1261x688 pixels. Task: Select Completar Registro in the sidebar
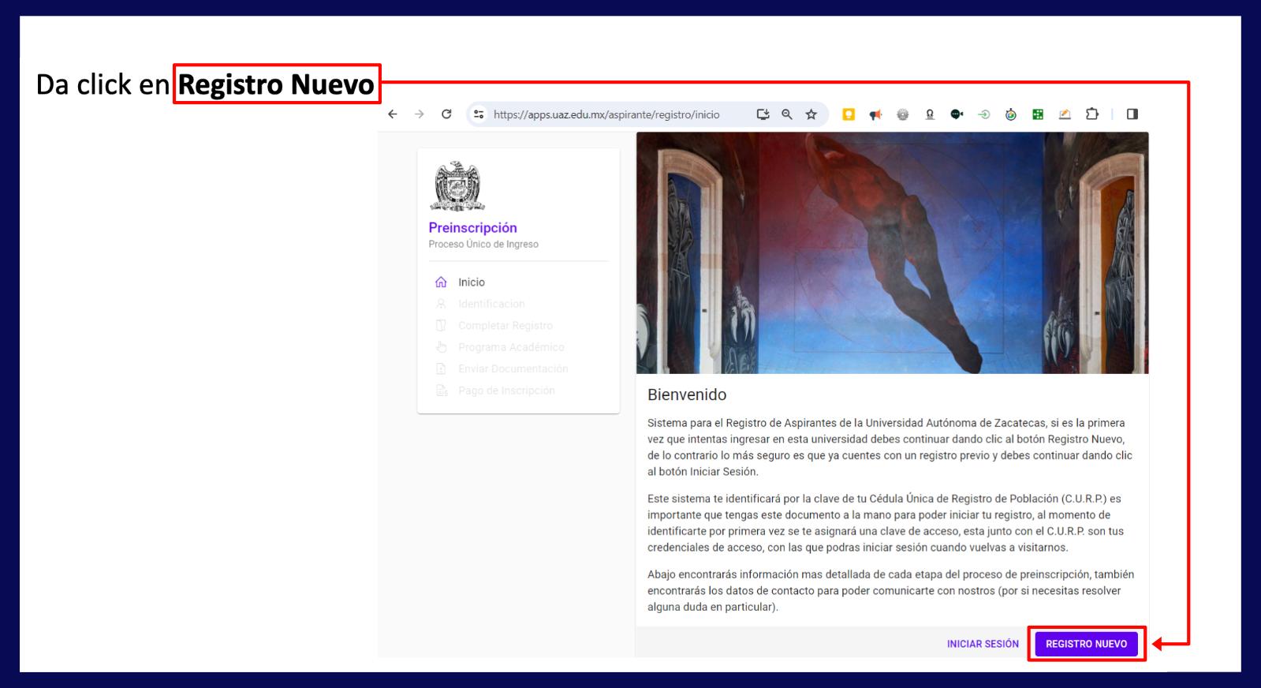click(x=518, y=325)
